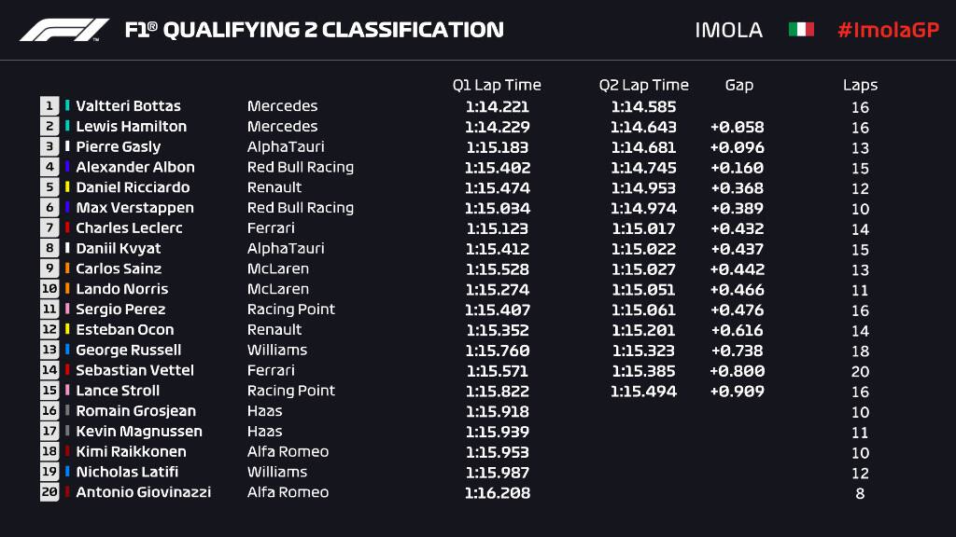Click position 16 badge beside Romain Grosjean
Viewport: 956px width, 537px height.
(x=49, y=411)
